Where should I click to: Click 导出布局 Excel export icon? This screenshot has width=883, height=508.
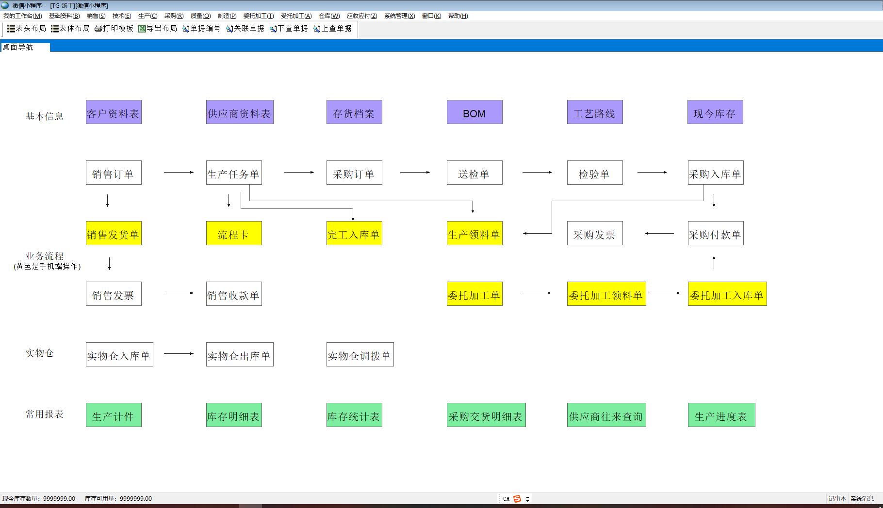[x=142, y=29]
